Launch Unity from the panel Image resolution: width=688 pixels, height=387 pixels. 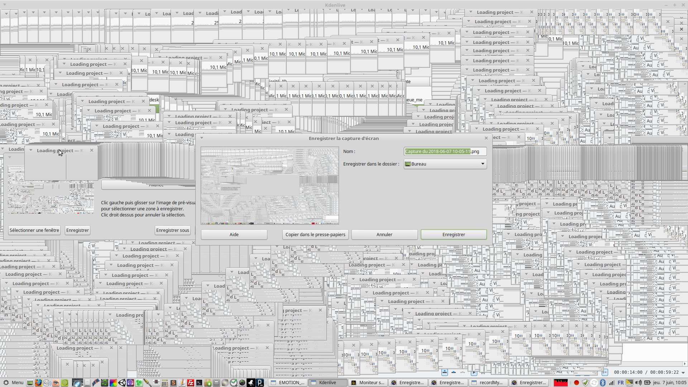[x=122, y=383]
